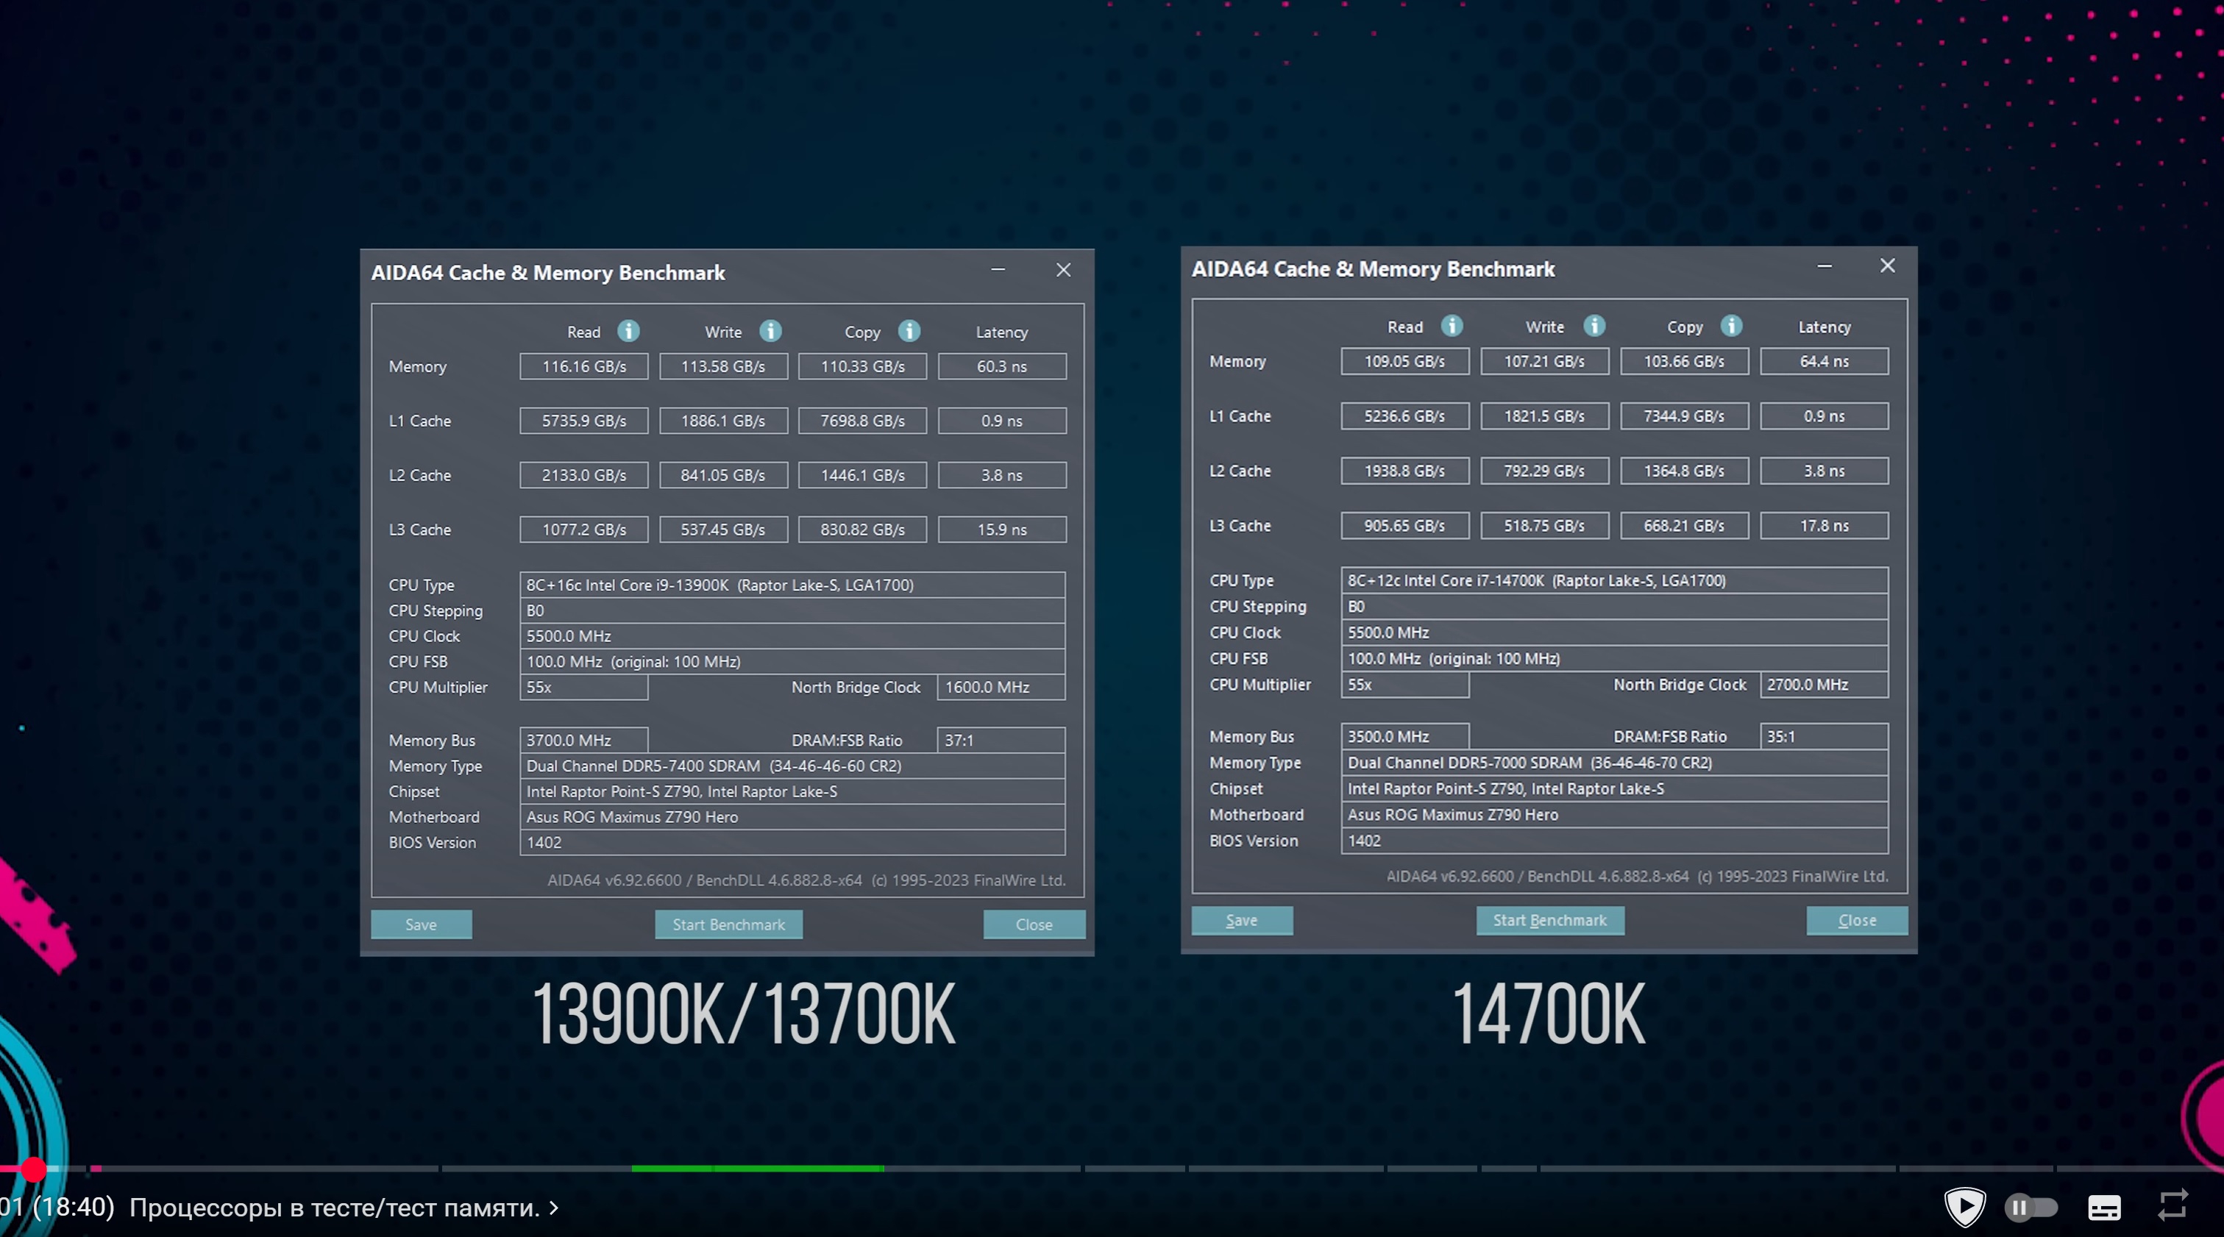2224x1237 pixels.
Task: Enable video loop via the repeat icon
Action: [2173, 1206]
